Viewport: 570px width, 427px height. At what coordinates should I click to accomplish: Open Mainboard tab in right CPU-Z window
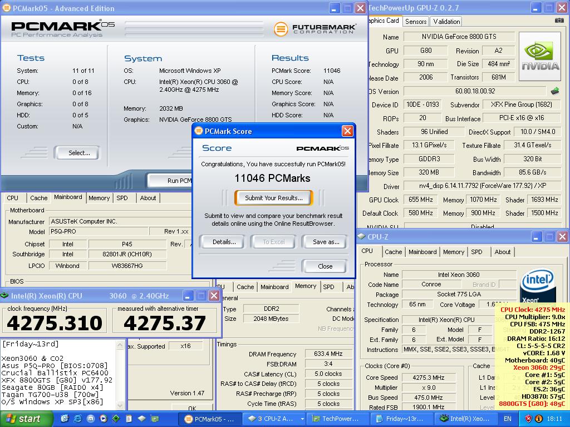pyautogui.click(x=422, y=252)
